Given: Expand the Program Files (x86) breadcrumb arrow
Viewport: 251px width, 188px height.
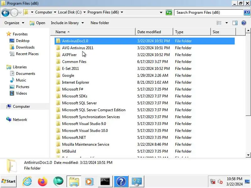Looking at the screenshot, I should (x=122, y=12).
